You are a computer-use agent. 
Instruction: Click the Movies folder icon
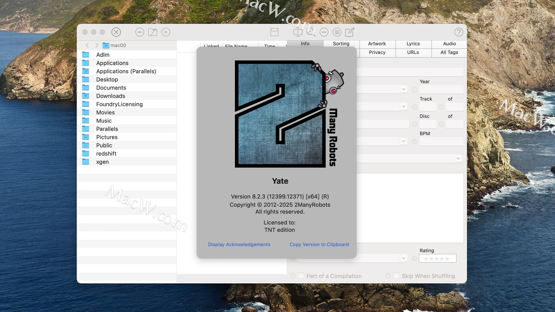coord(86,112)
